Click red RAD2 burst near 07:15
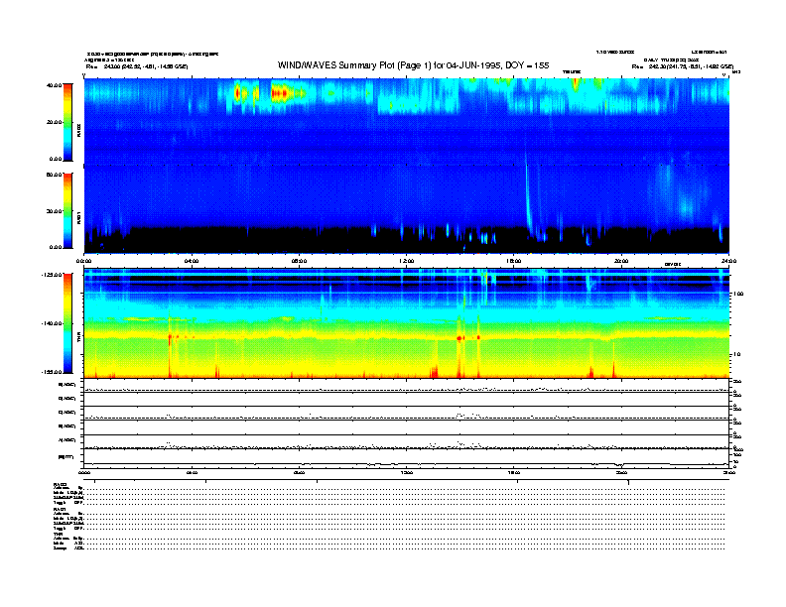 point(280,93)
